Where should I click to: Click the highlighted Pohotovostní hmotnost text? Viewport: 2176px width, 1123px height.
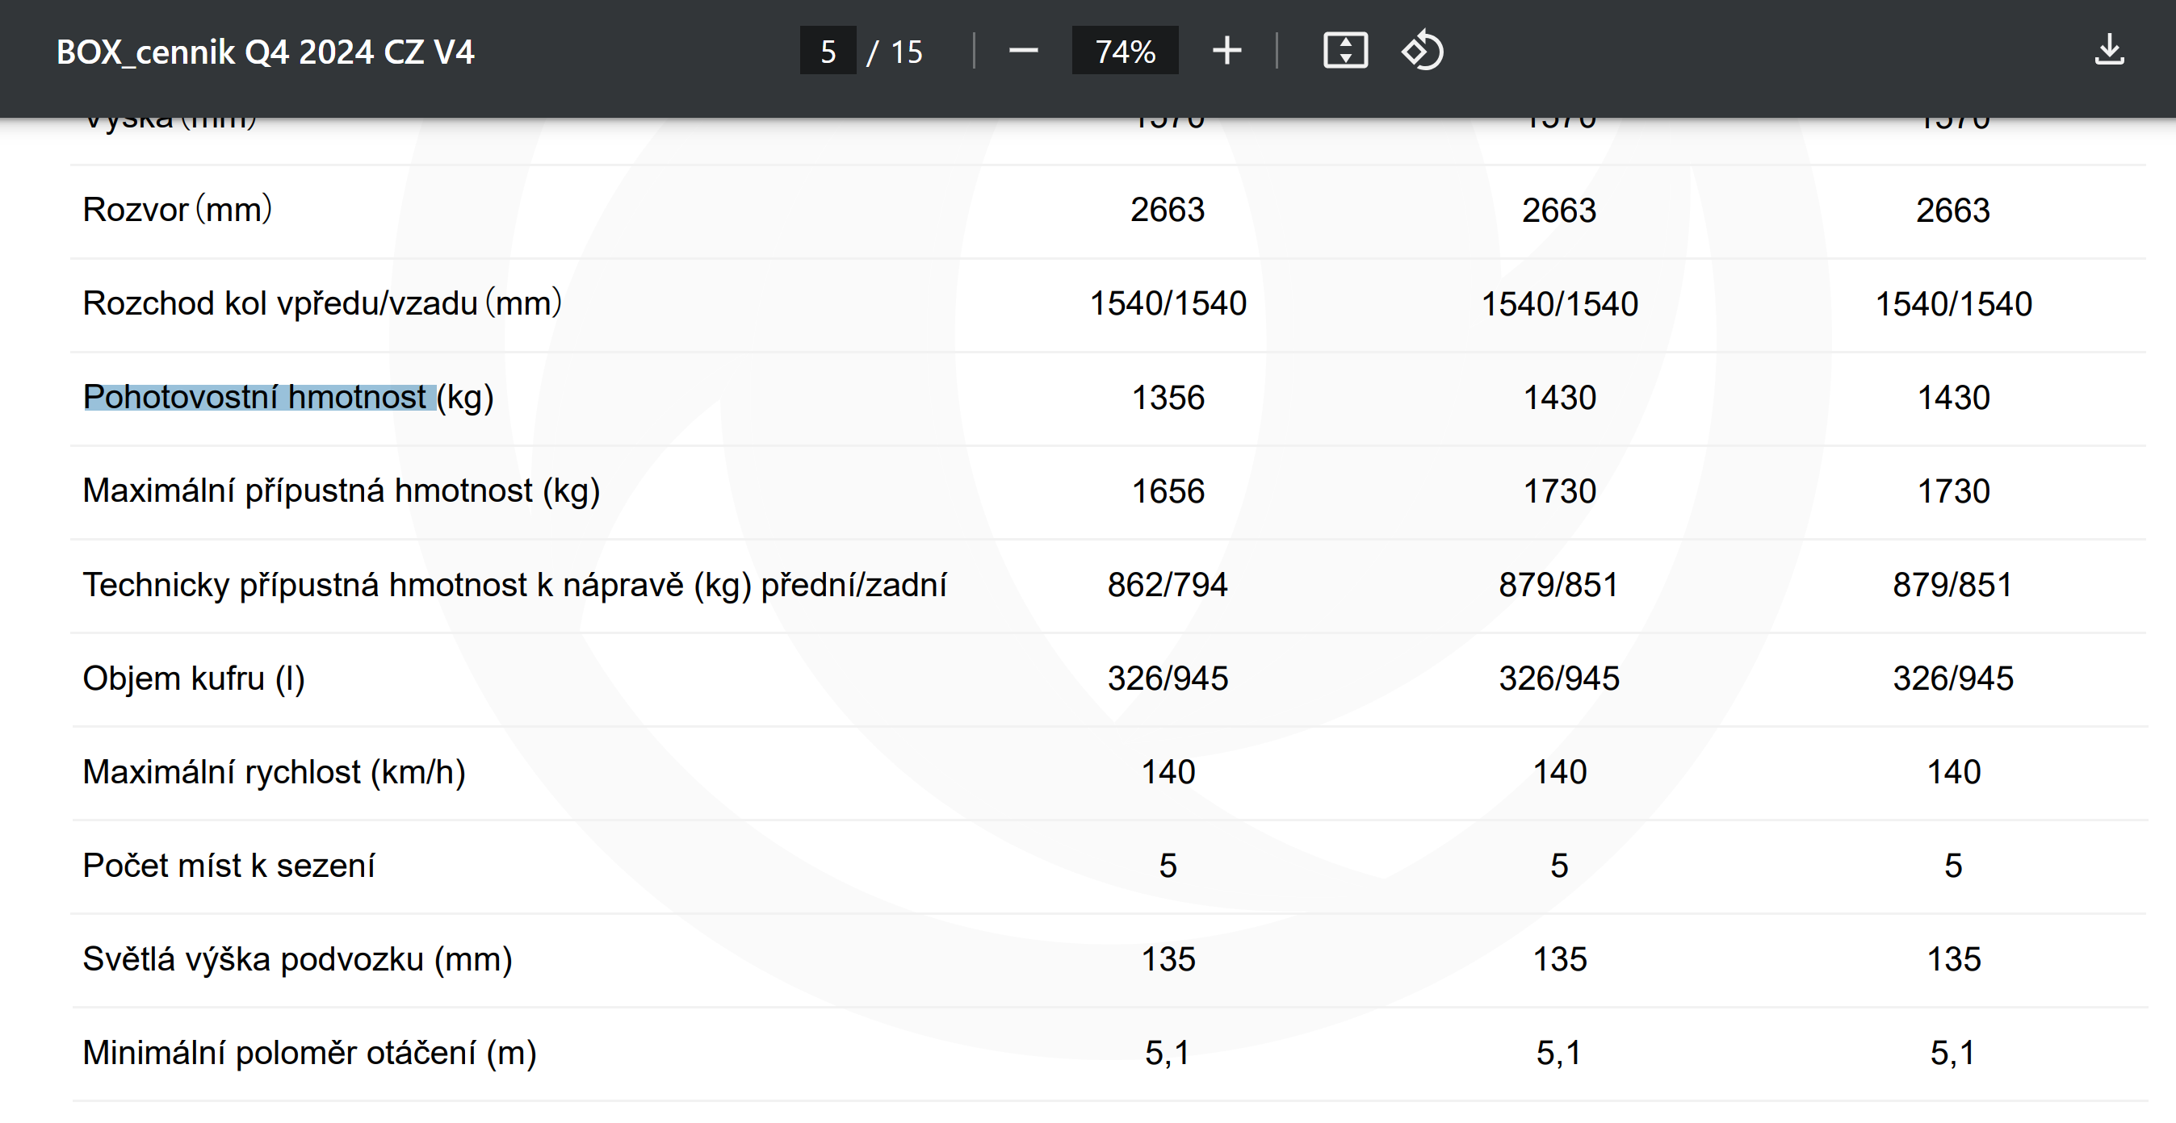[x=258, y=397]
